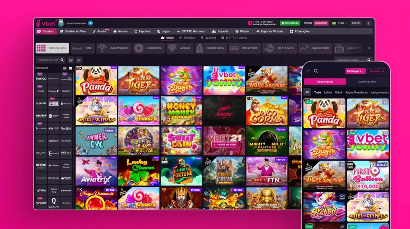Select the Início sub-tab

tap(167, 38)
